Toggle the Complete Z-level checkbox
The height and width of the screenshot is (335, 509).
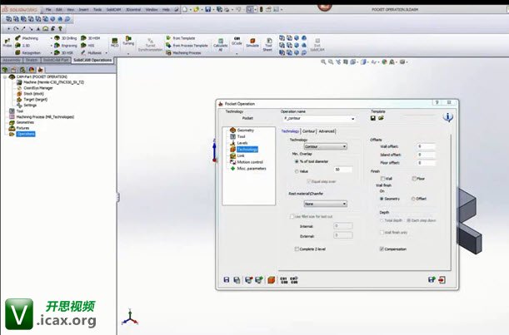click(297, 249)
